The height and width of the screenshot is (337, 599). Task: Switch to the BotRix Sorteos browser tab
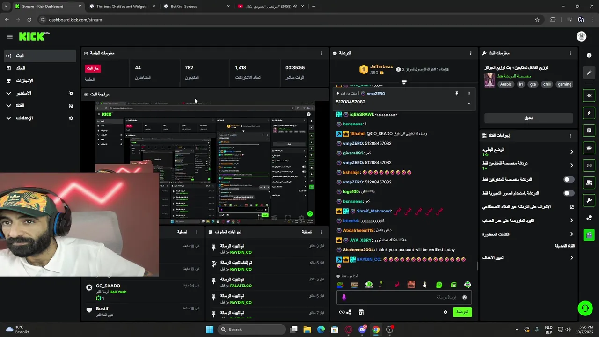[197, 7]
